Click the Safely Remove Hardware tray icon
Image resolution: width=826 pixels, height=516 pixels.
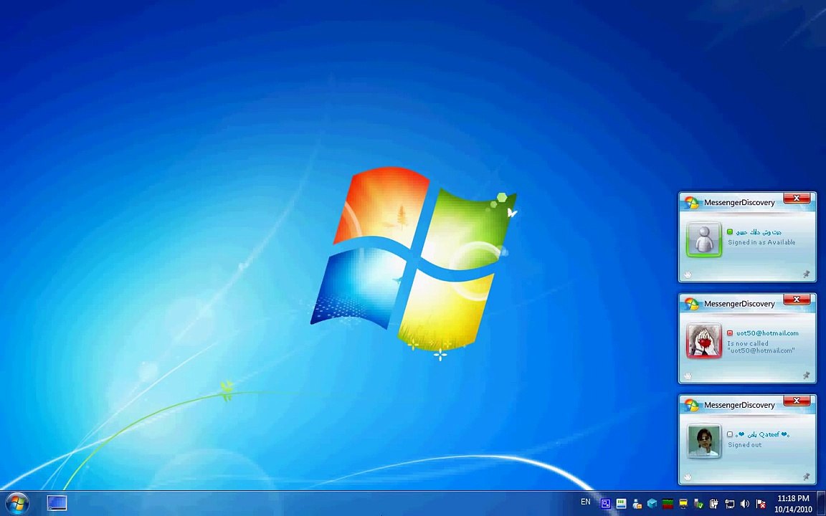pos(698,504)
